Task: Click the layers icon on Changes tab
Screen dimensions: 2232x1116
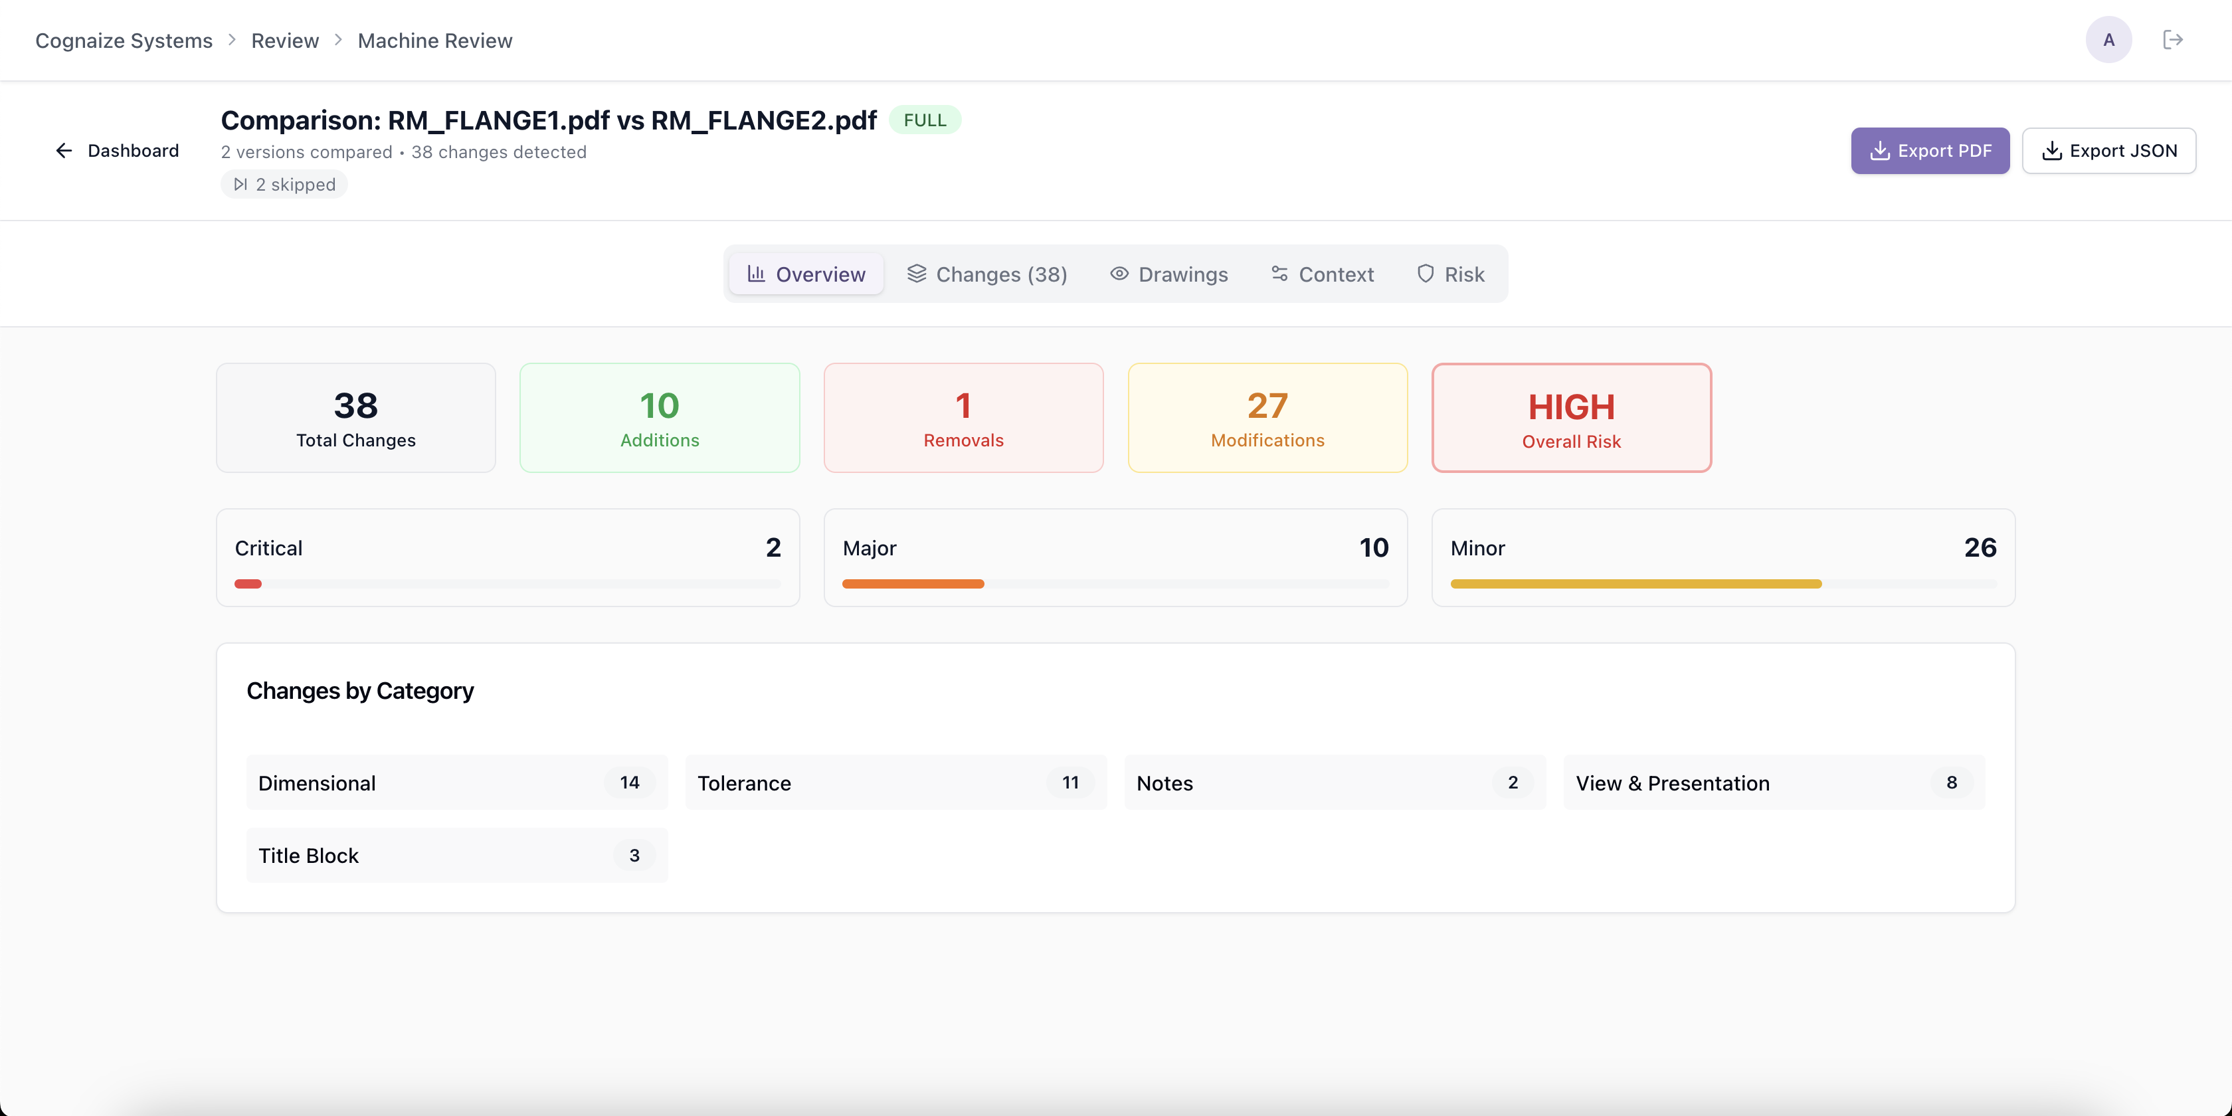Action: tap(916, 274)
